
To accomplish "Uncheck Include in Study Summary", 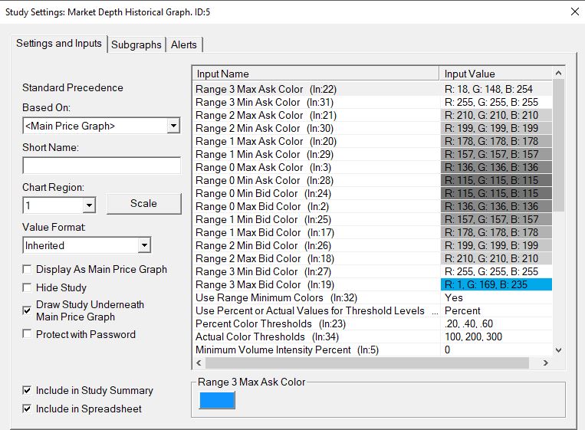I will (x=27, y=390).
